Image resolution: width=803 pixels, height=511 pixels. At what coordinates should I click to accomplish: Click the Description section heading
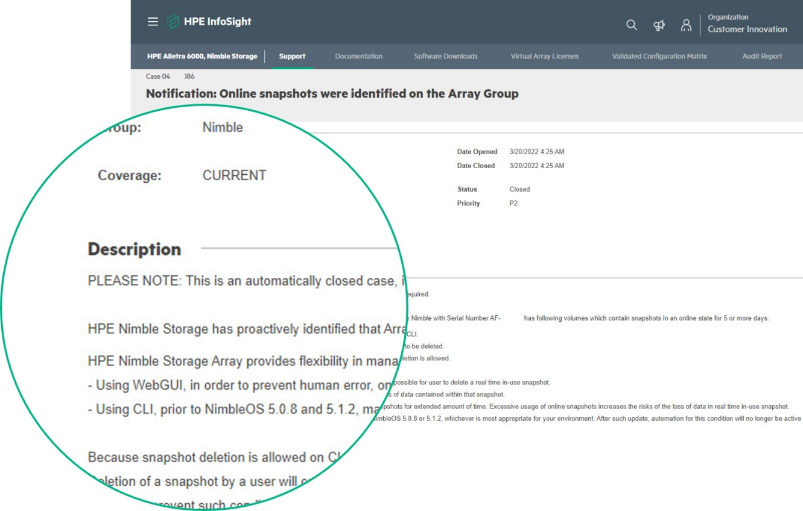135,249
